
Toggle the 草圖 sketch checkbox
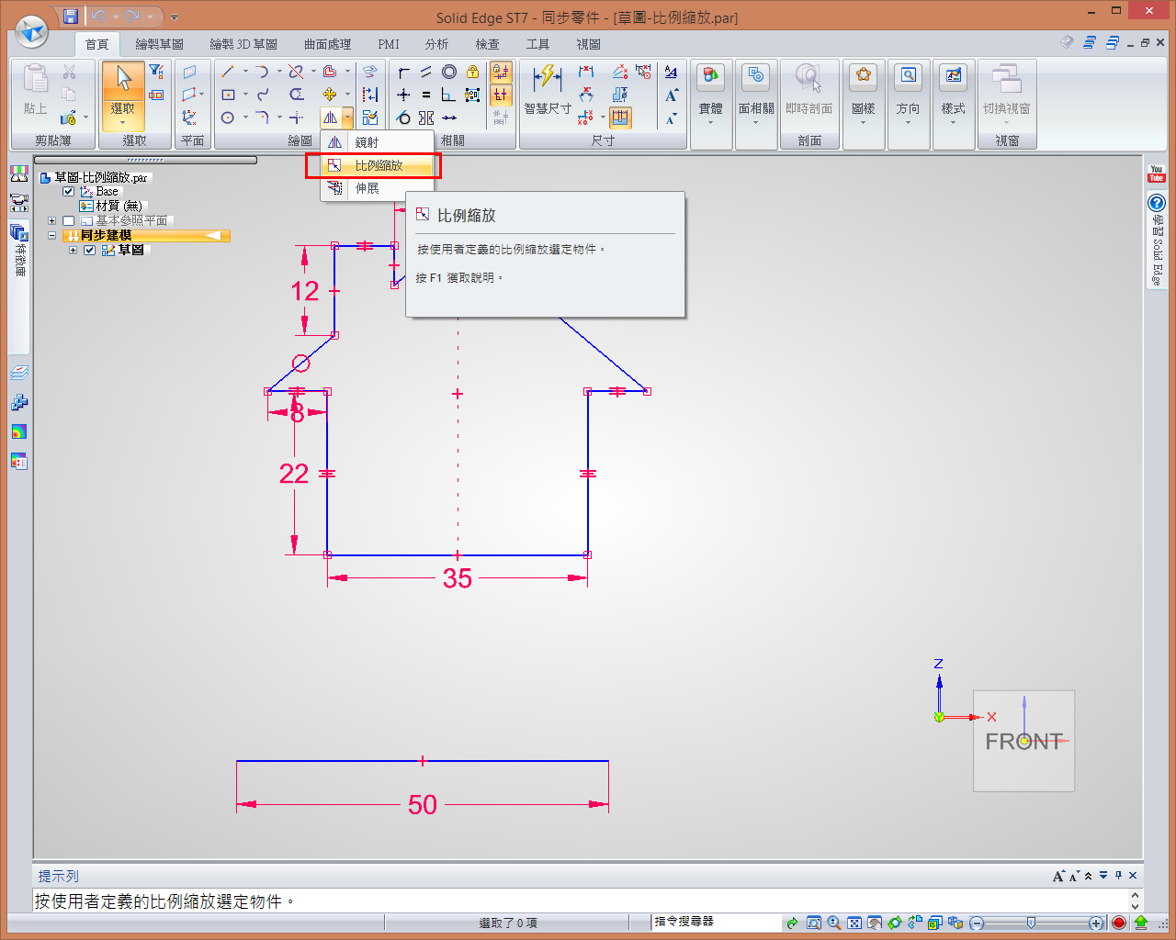pos(89,251)
